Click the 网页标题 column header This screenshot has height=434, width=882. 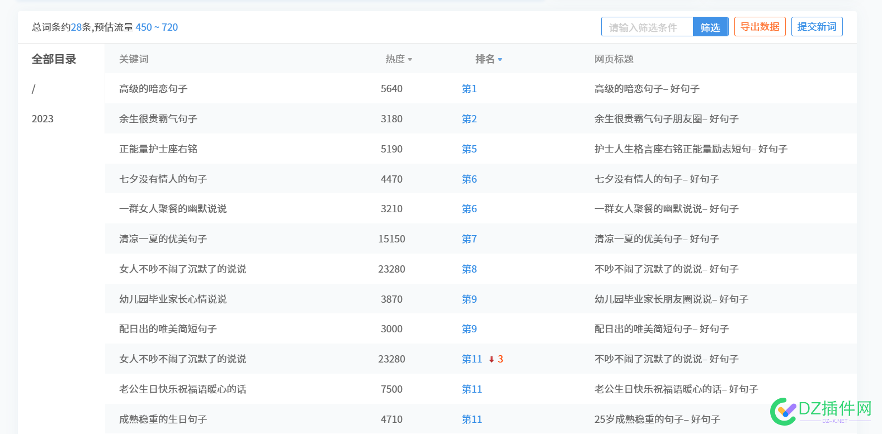point(614,59)
